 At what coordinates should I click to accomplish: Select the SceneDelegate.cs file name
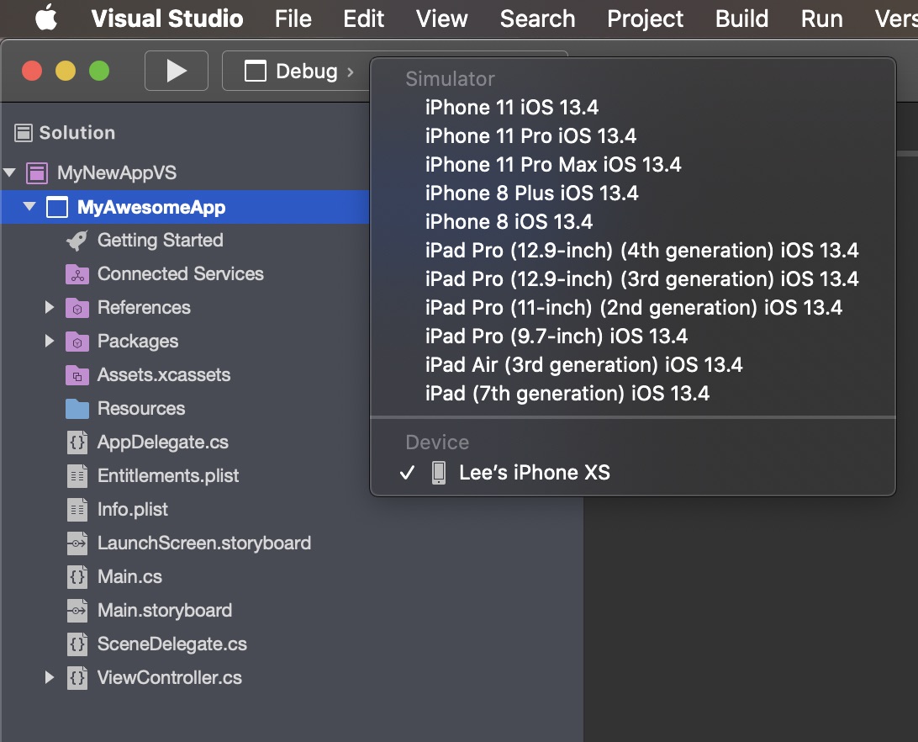172,644
